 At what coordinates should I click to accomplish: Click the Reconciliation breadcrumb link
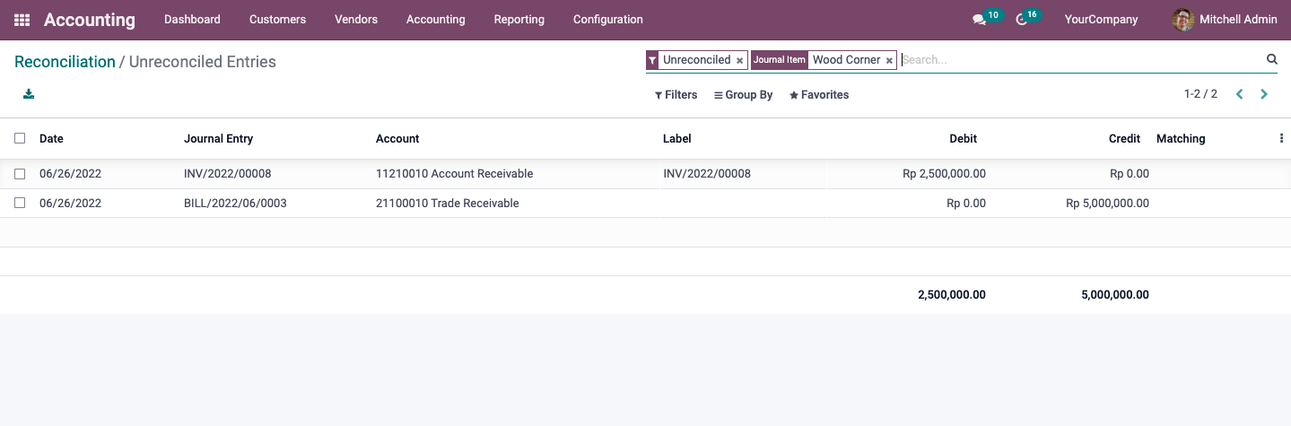tap(65, 62)
